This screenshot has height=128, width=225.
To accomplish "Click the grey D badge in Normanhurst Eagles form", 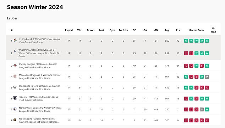I will click(x=202, y=109).
